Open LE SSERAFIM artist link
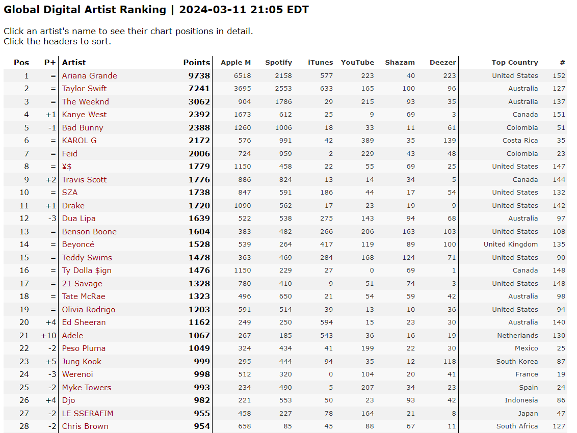The height and width of the screenshot is (433, 577). 88,414
